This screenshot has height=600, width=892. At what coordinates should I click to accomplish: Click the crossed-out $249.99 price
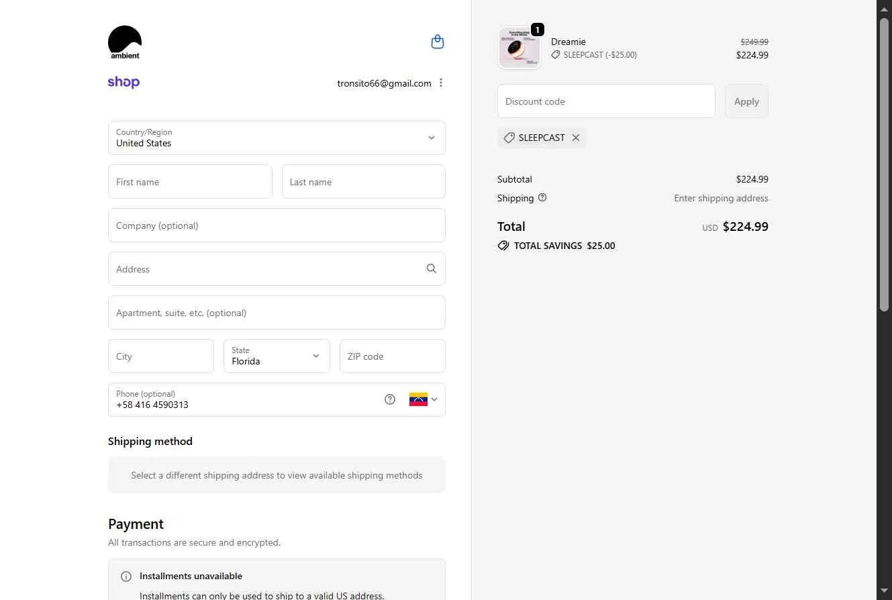754,42
